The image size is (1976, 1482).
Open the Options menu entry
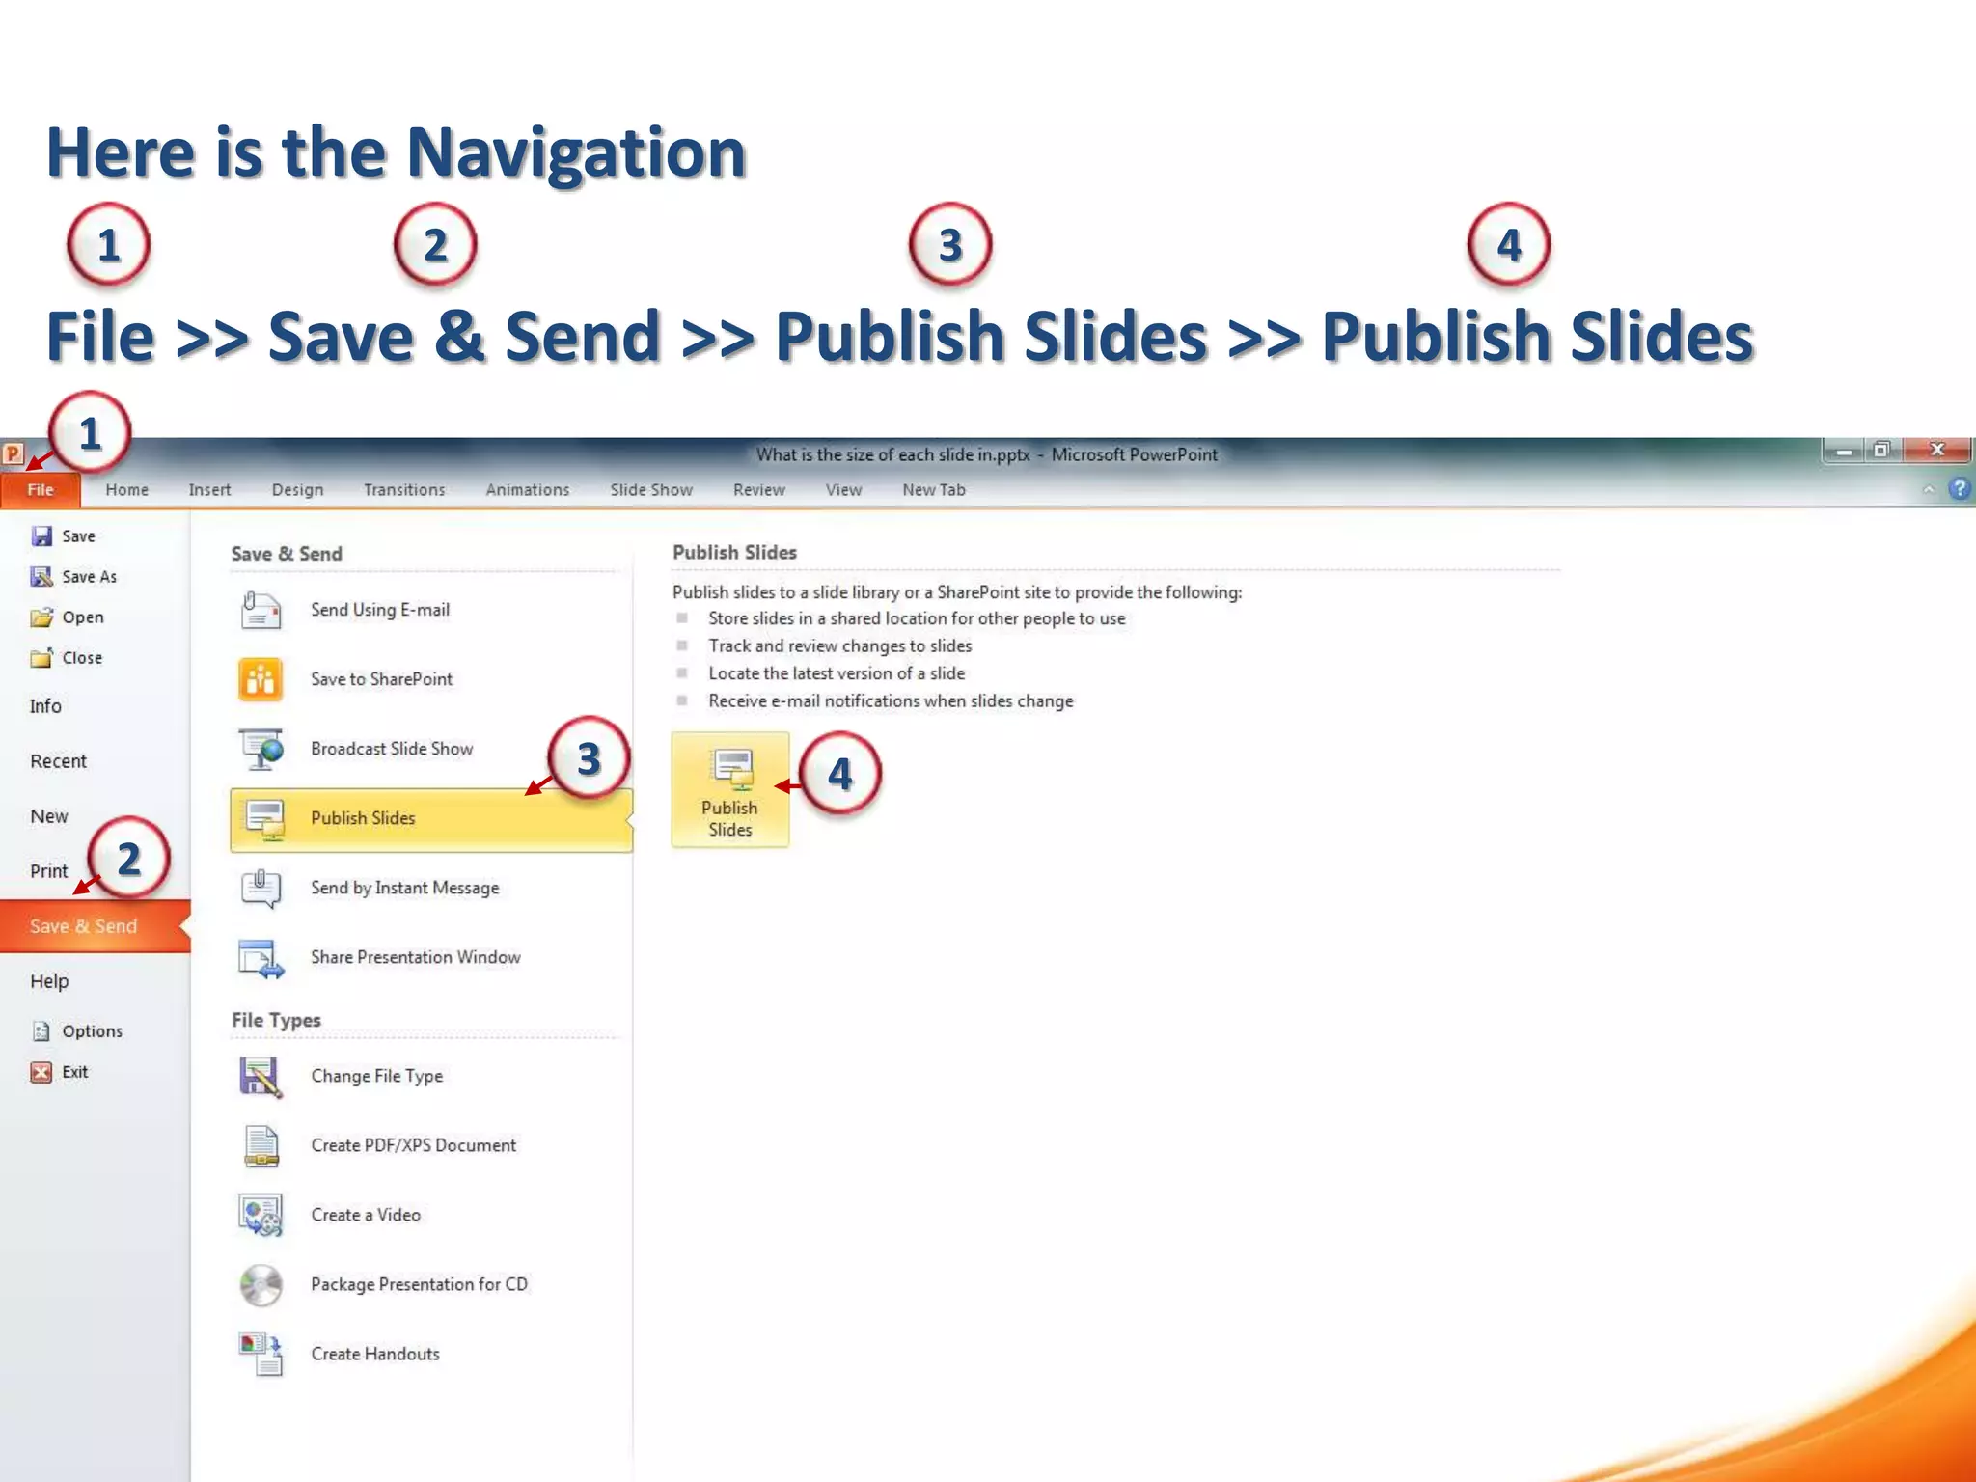point(92,1031)
